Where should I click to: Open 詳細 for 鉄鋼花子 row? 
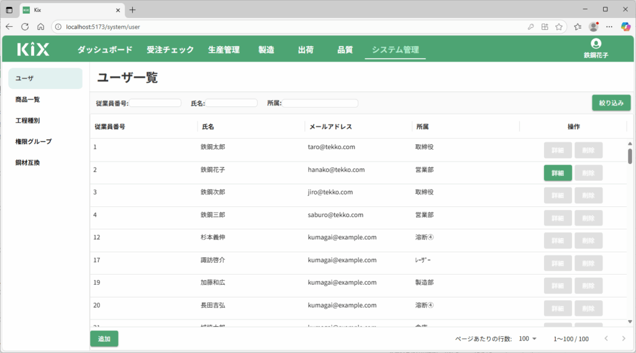coord(557,173)
